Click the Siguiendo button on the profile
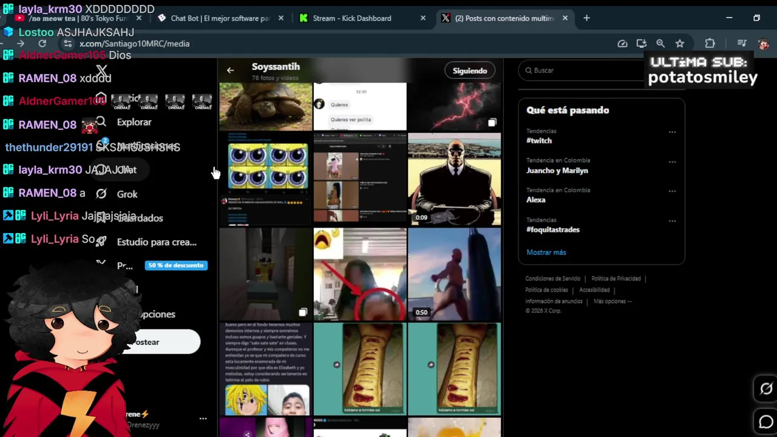777x437 pixels. [470, 71]
